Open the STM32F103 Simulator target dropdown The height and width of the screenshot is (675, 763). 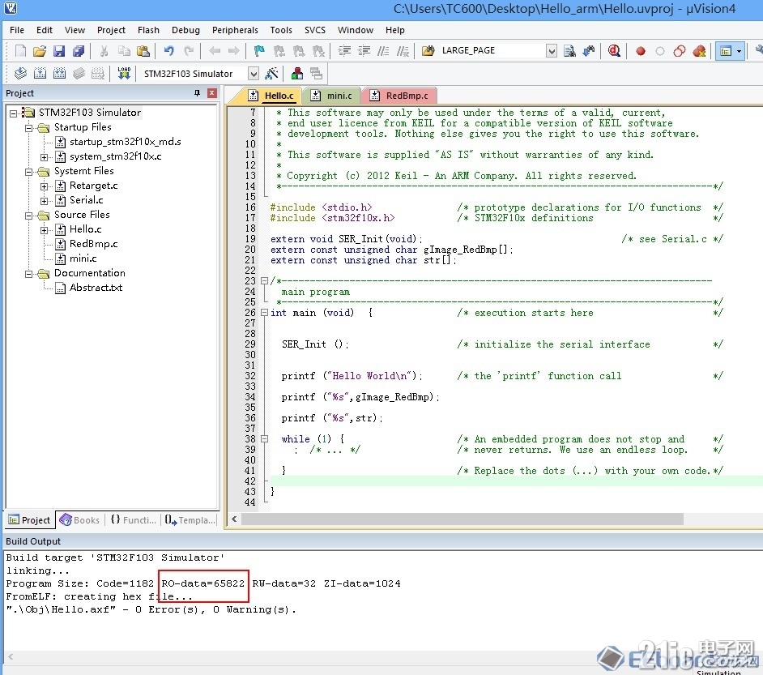point(254,74)
